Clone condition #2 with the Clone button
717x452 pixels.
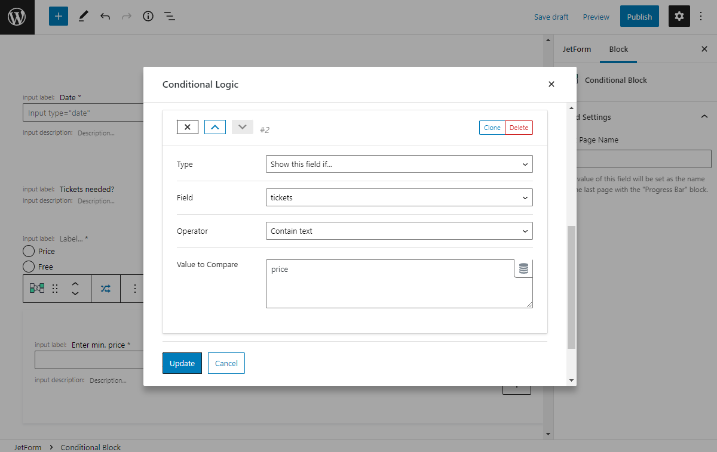[492, 127]
